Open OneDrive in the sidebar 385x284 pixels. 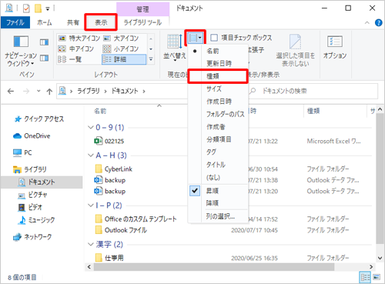[32, 135]
